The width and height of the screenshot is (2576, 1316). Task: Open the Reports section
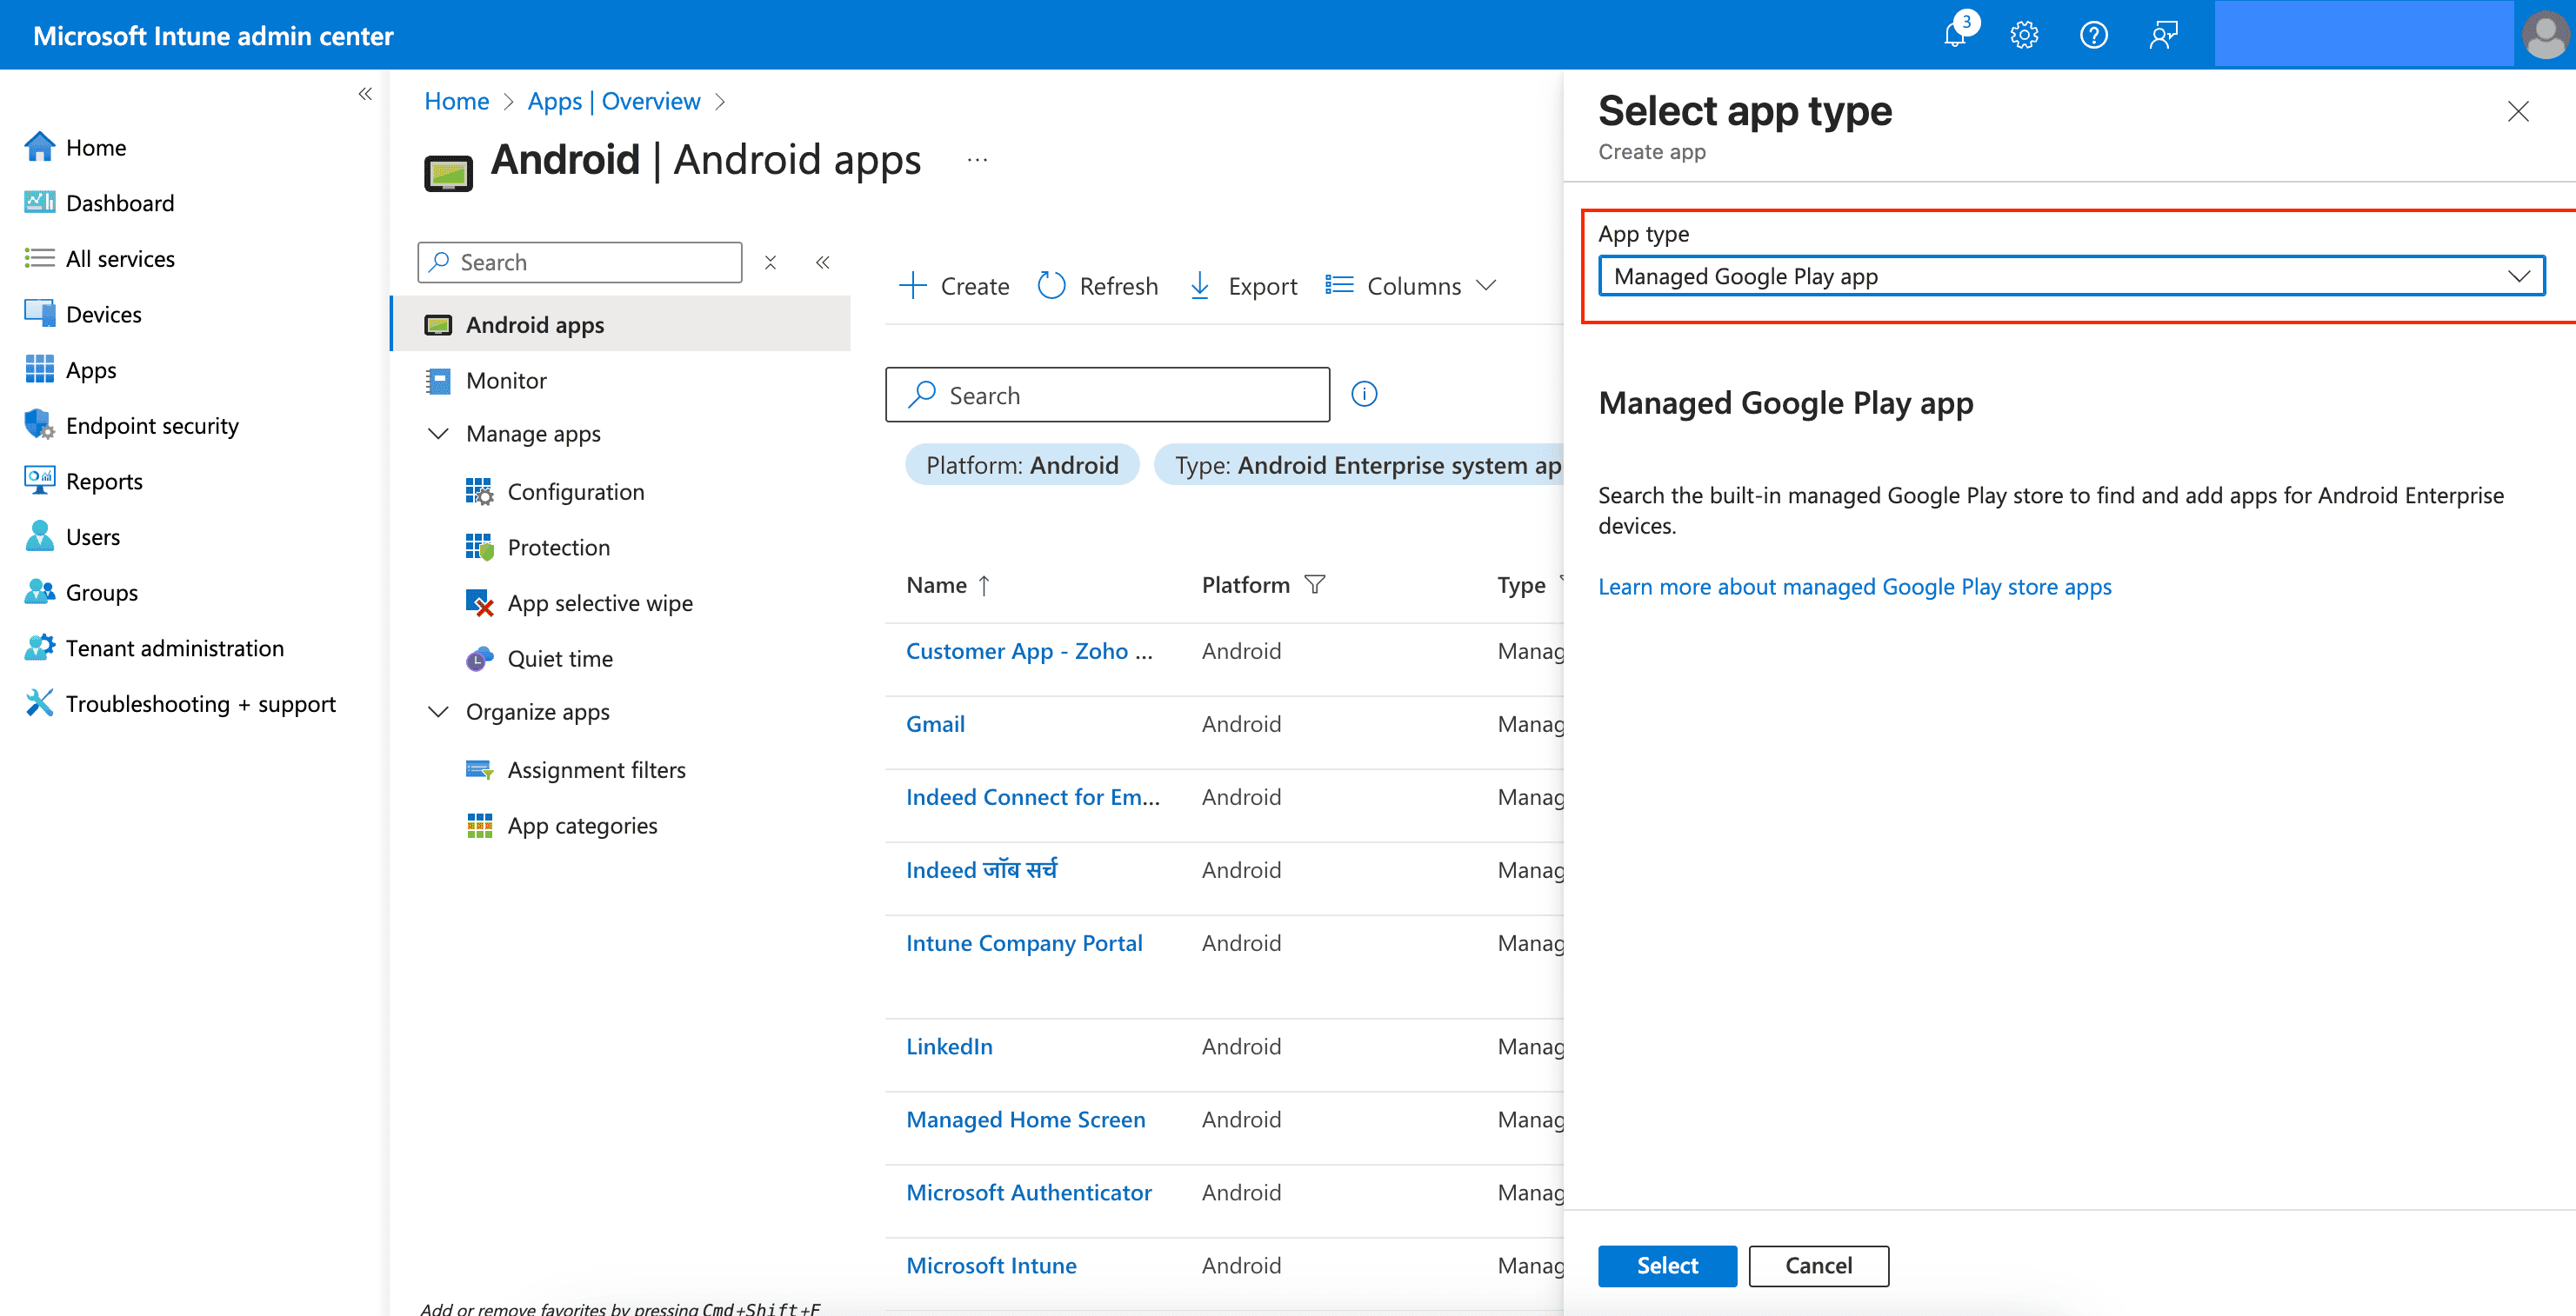tap(104, 481)
